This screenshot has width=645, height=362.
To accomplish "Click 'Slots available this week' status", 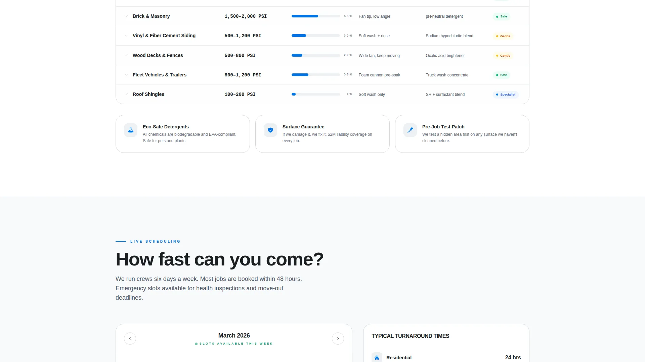I will coord(234,344).
